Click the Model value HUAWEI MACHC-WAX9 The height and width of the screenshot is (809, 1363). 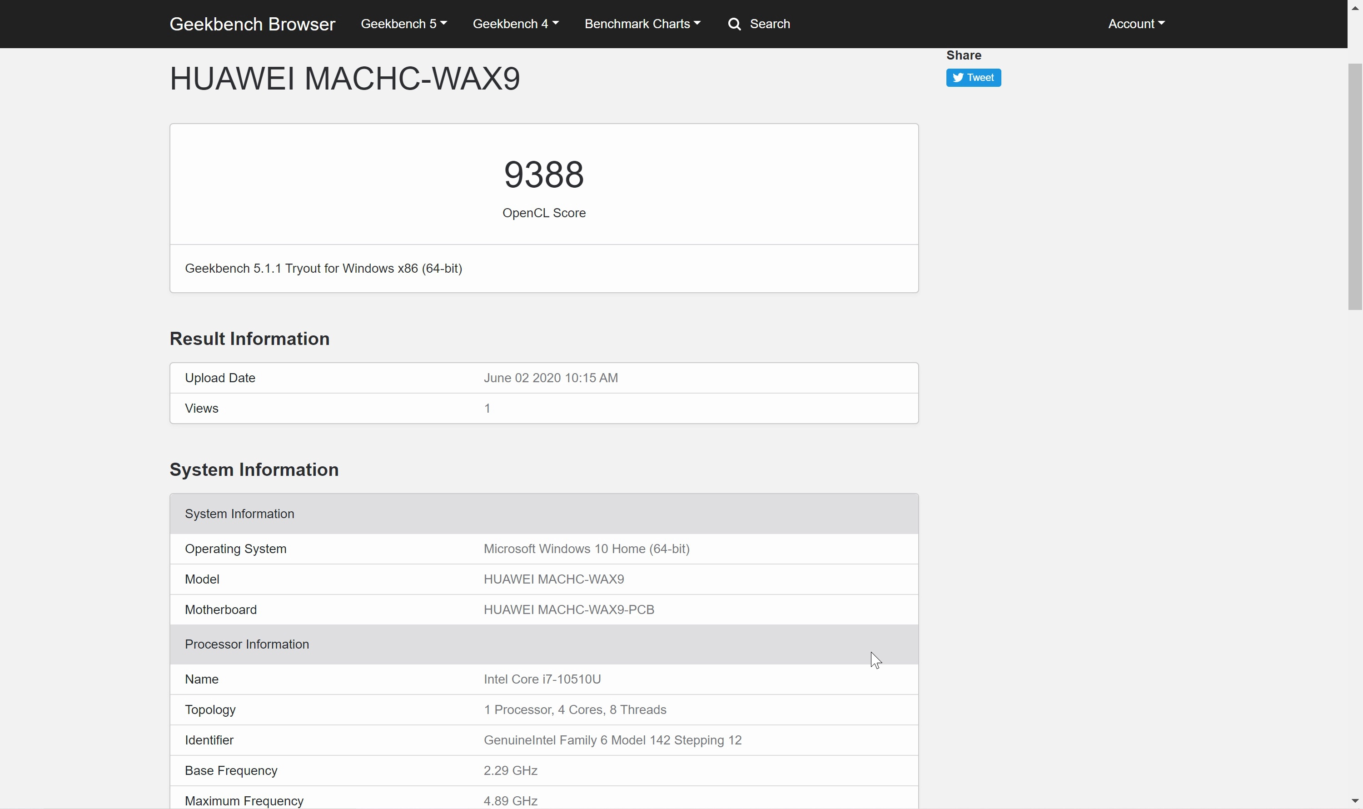554,579
